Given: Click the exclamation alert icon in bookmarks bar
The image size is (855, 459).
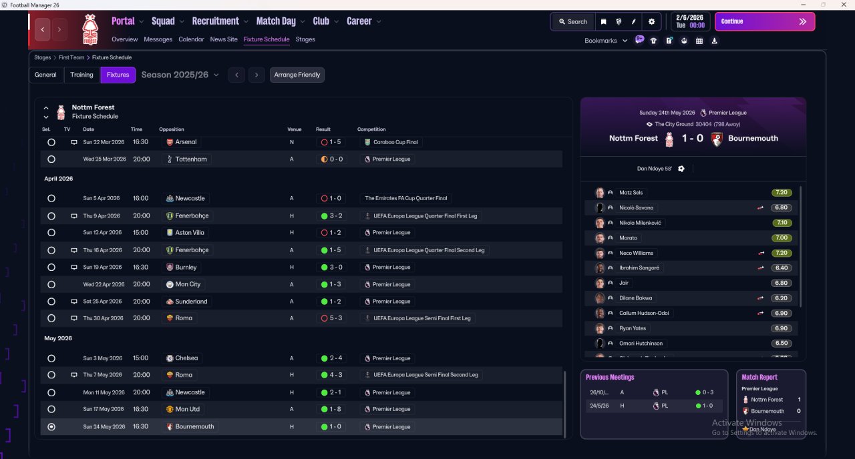Looking at the screenshot, I should tap(669, 41).
